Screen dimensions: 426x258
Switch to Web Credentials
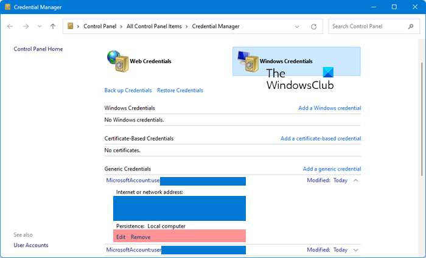click(x=139, y=61)
